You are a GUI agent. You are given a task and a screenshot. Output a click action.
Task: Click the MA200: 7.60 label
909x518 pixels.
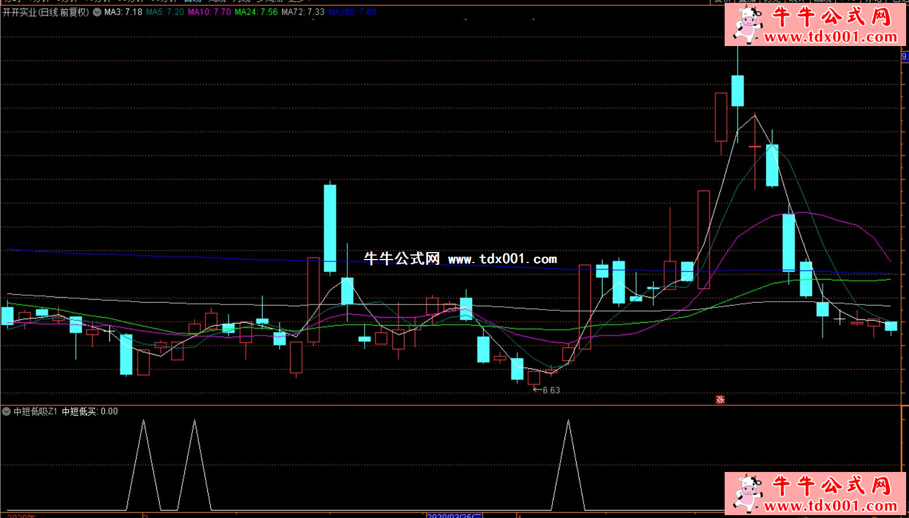(353, 12)
